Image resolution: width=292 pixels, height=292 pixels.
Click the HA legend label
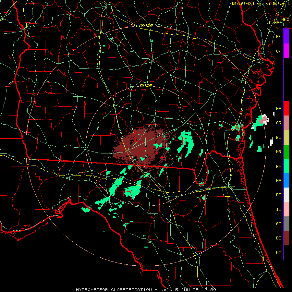(x=279, y=108)
